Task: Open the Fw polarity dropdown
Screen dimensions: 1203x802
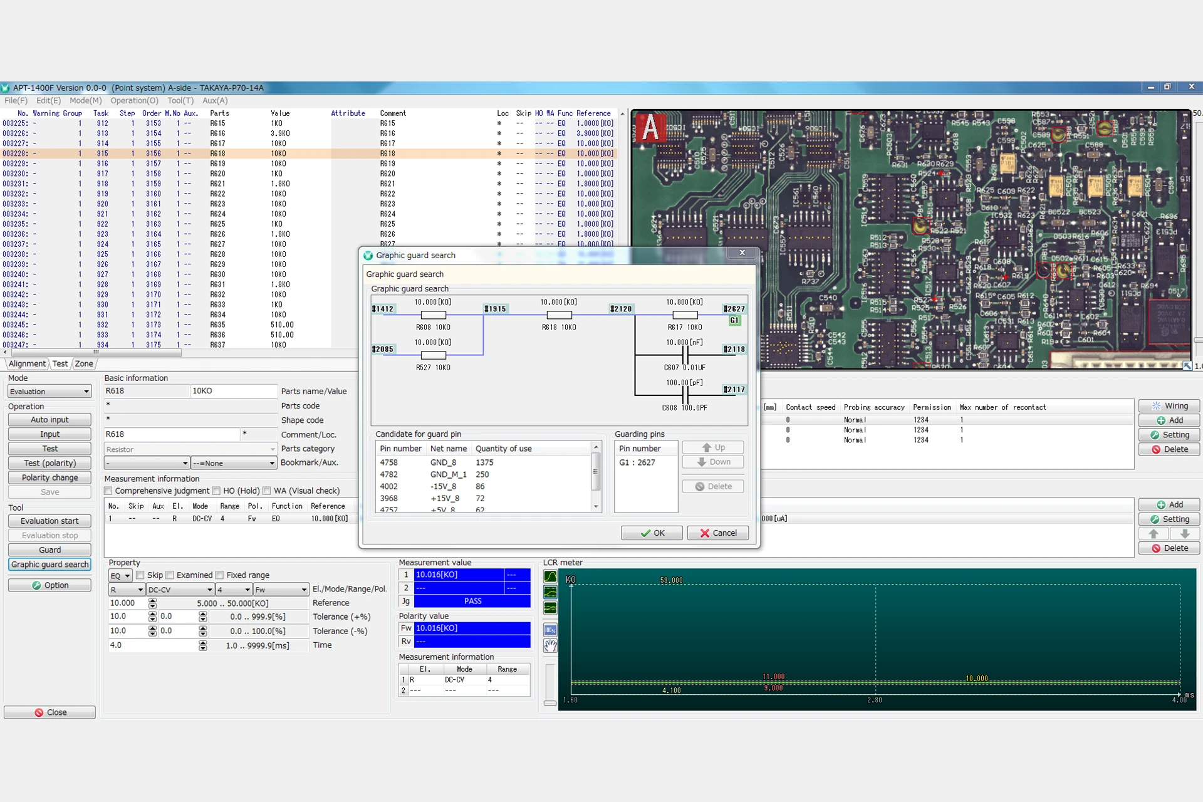Action: [x=304, y=590]
